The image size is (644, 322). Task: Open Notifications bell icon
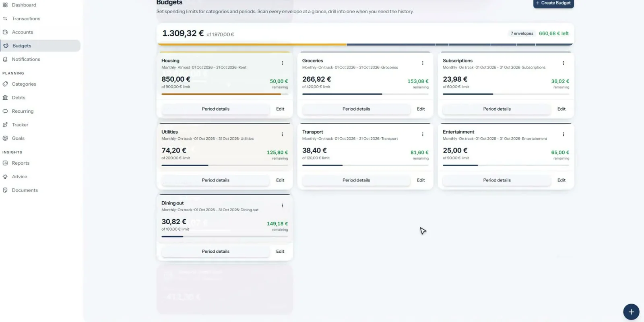5,59
